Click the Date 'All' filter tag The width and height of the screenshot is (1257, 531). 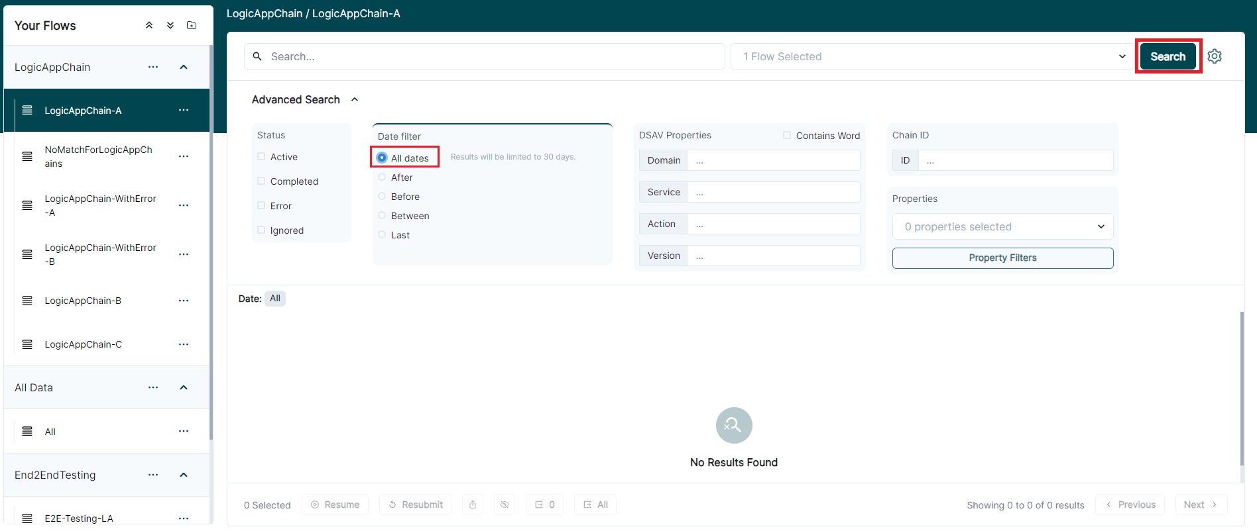click(275, 299)
